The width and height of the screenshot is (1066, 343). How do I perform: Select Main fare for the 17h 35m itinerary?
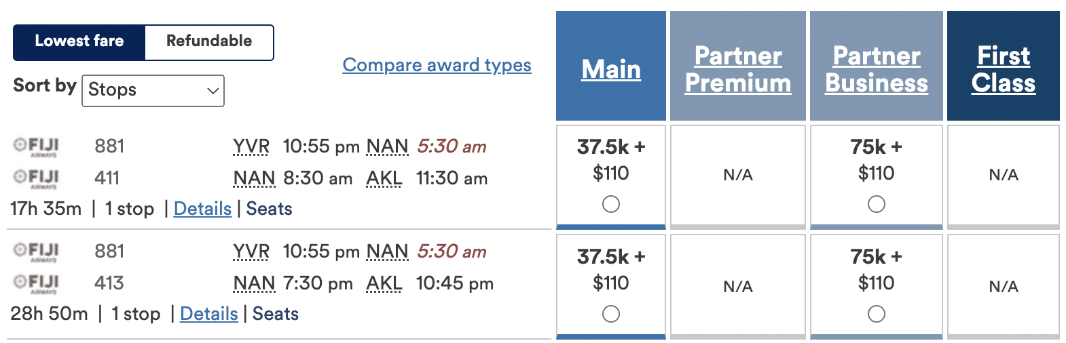coord(611,204)
